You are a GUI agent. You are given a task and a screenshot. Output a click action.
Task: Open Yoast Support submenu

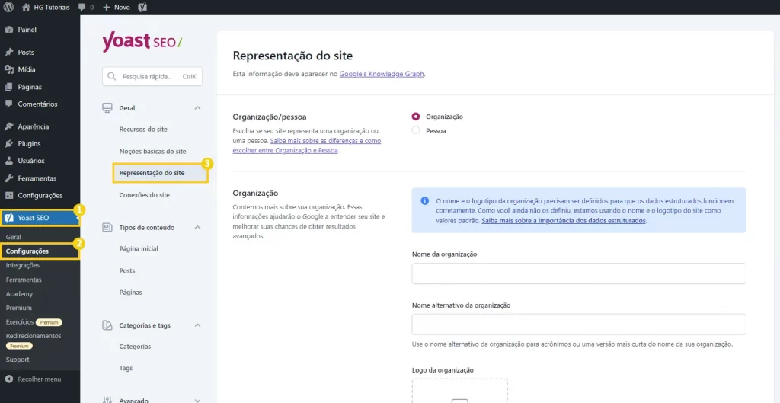[18, 360]
